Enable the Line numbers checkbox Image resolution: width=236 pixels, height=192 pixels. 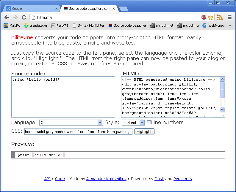[x=149, y=123]
